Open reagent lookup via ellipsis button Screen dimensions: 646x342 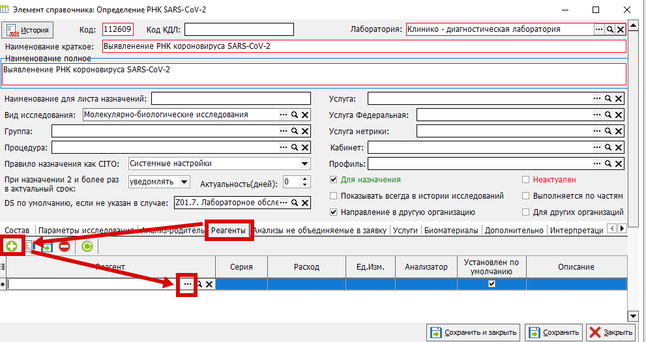188,284
